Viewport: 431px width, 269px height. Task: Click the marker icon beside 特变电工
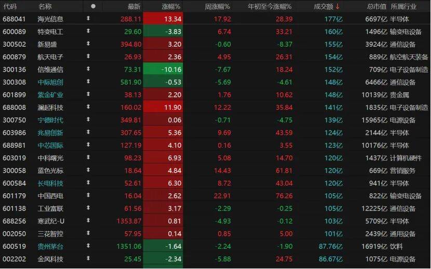click(88, 32)
